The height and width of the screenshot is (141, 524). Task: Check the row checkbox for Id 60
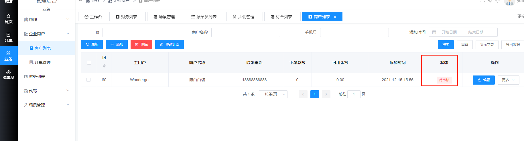pos(88,80)
